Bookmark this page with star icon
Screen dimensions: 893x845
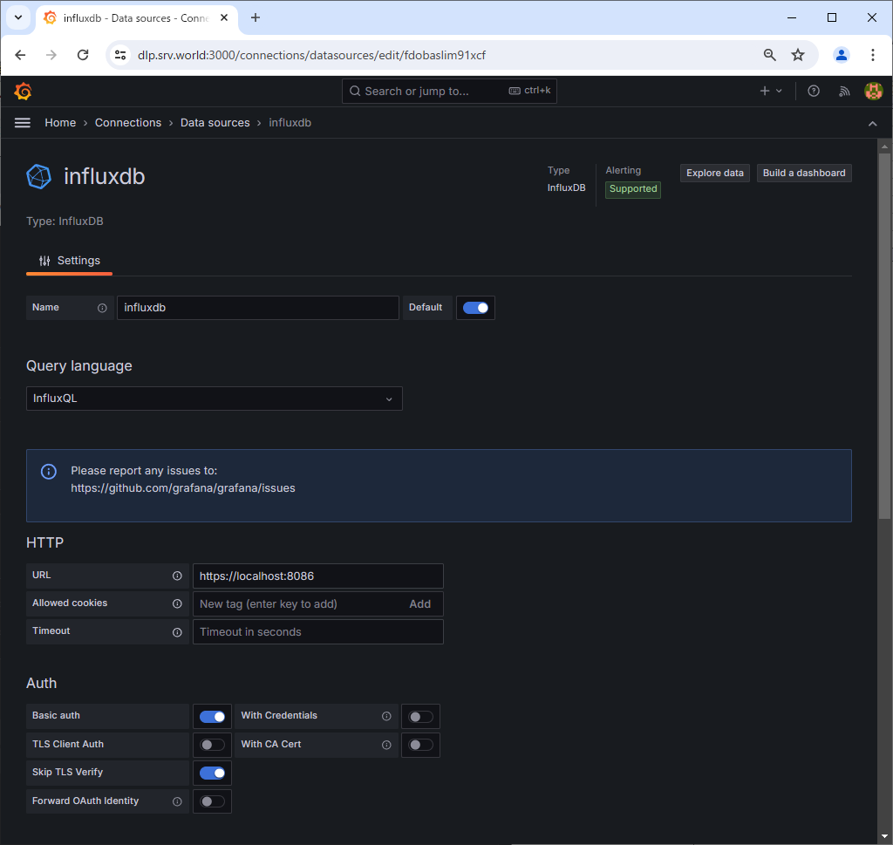[798, 55]
